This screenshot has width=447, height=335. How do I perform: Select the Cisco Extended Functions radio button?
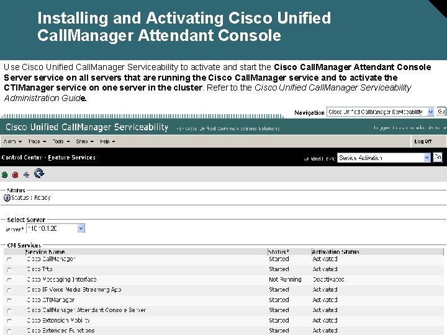click(9, 331)
